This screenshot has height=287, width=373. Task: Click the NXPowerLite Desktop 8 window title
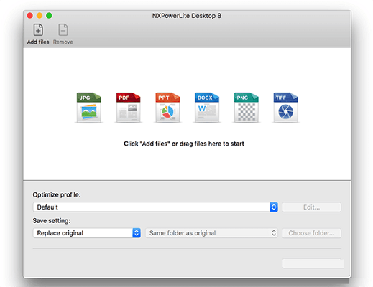[187, 16]
